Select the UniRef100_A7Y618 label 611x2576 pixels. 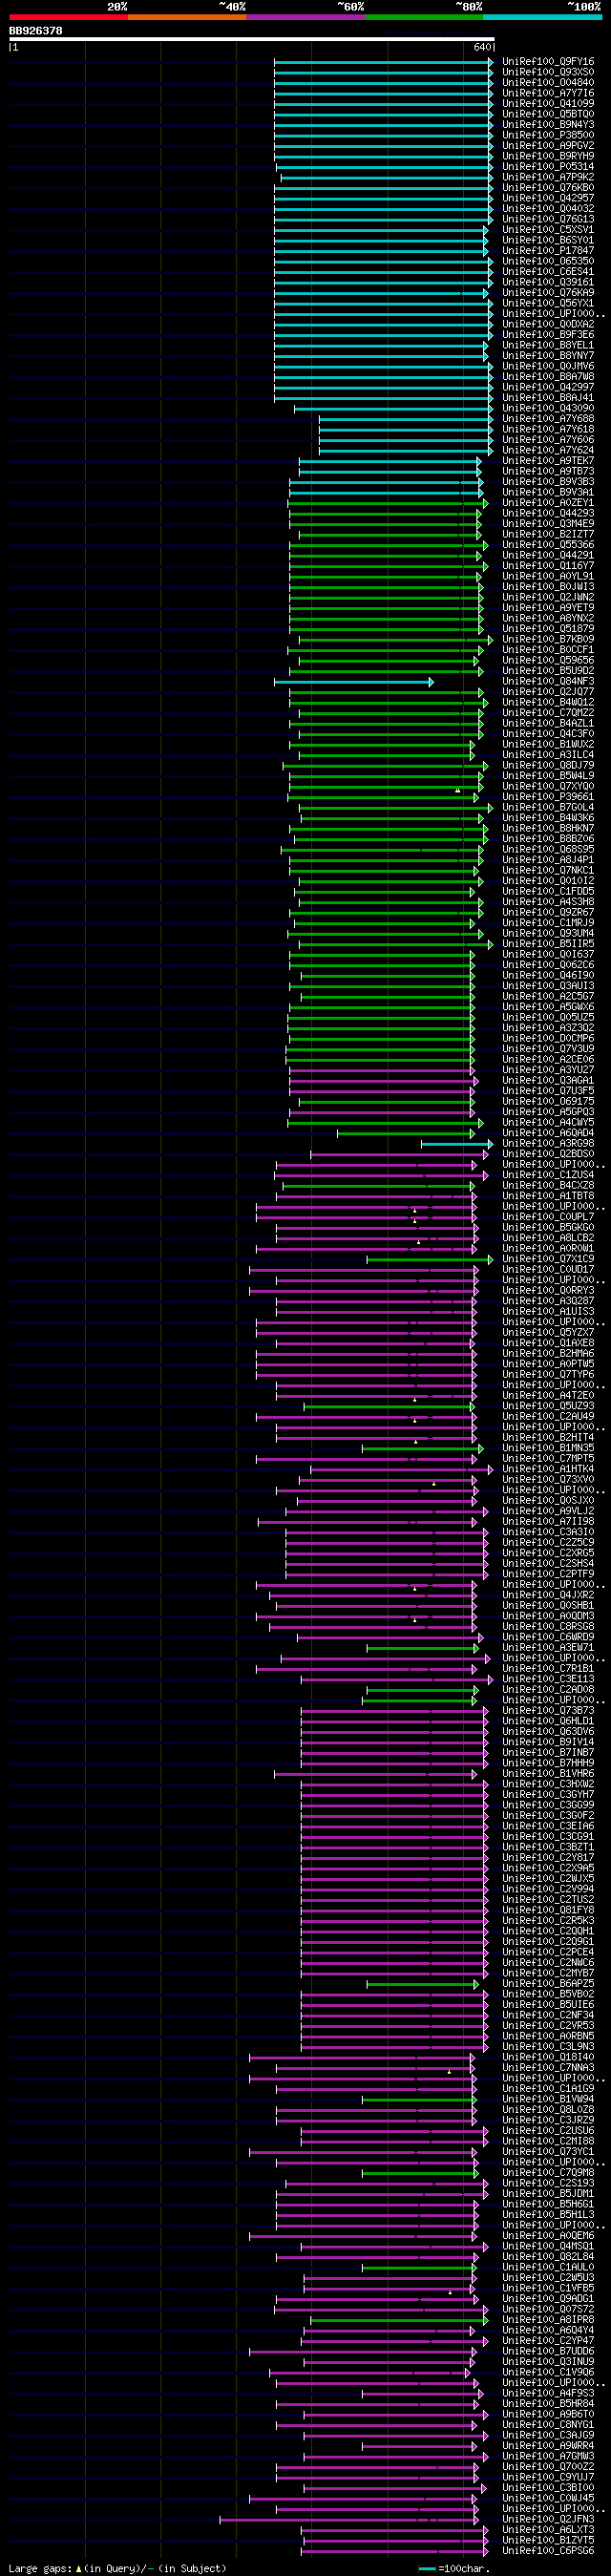548,429
